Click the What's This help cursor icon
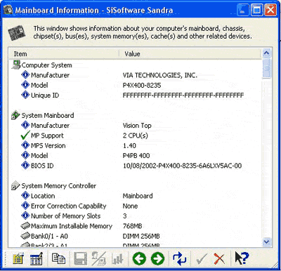 pyautogui.click(x=242, y=258)
